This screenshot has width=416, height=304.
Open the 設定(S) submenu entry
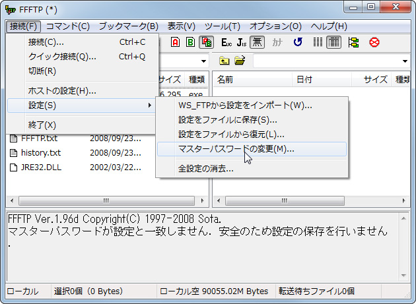[81, 106]
